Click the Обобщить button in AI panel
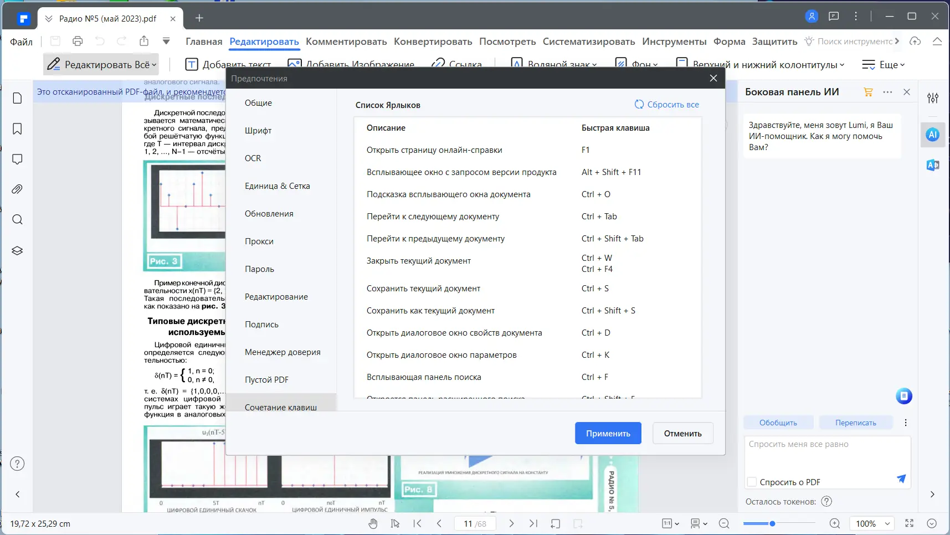The image size is (950, 535). (x=778, y=423)
